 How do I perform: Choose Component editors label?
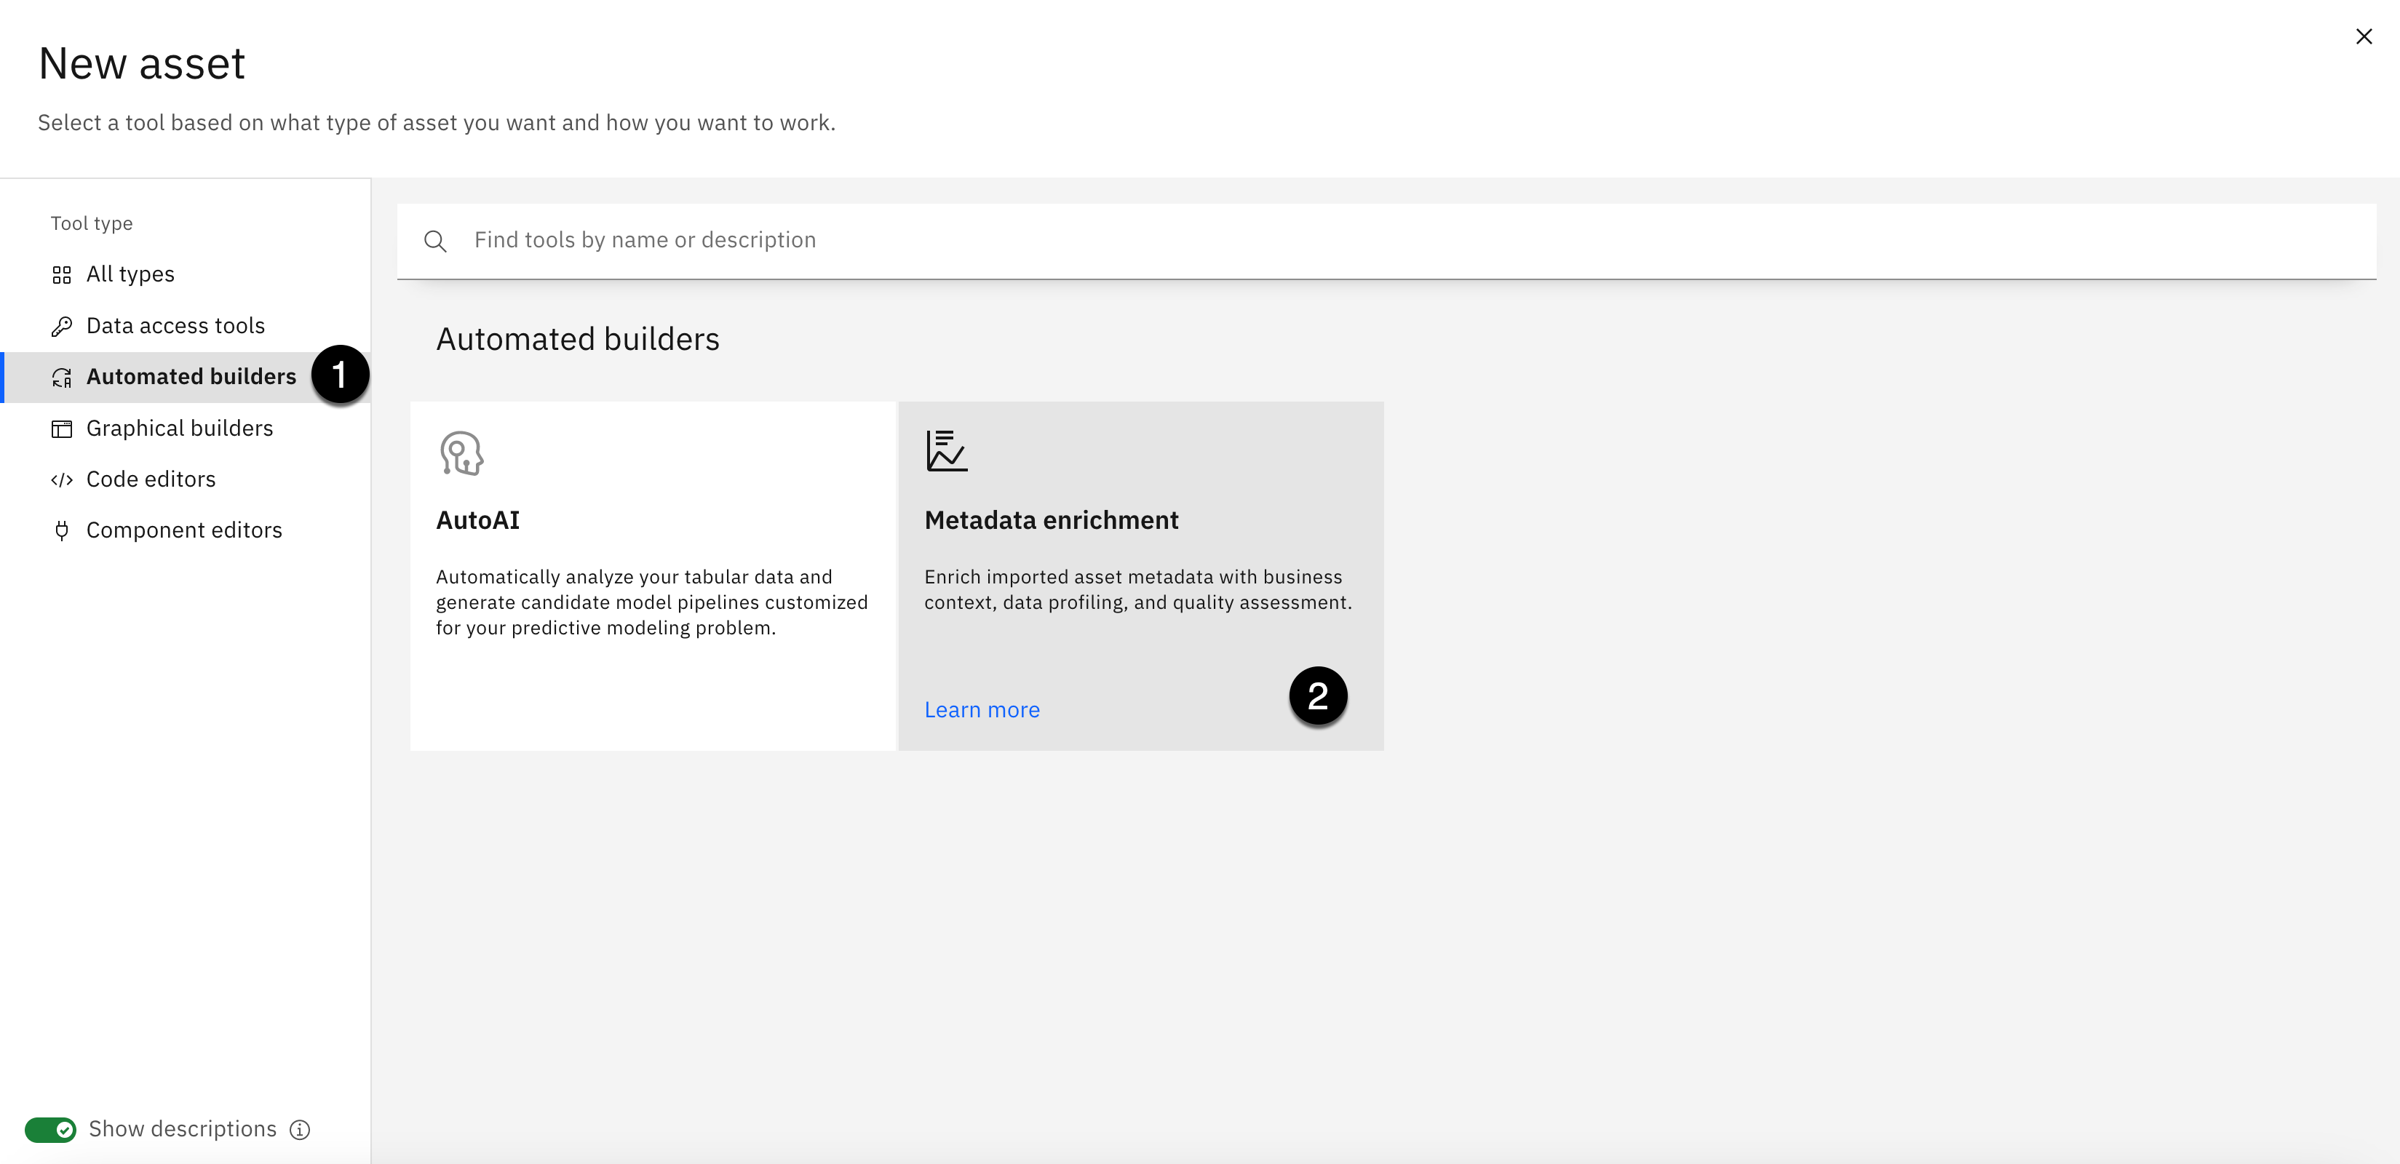[x=183, y=531]
